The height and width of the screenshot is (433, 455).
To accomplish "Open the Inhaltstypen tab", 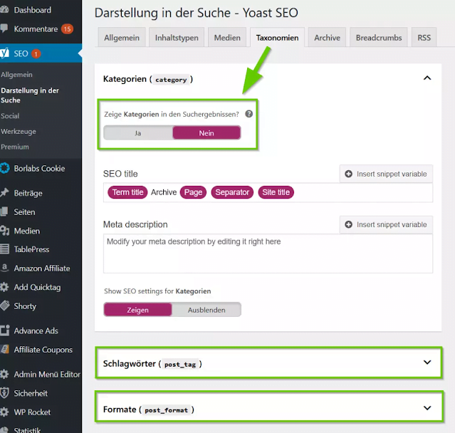I will coord(177,38).
